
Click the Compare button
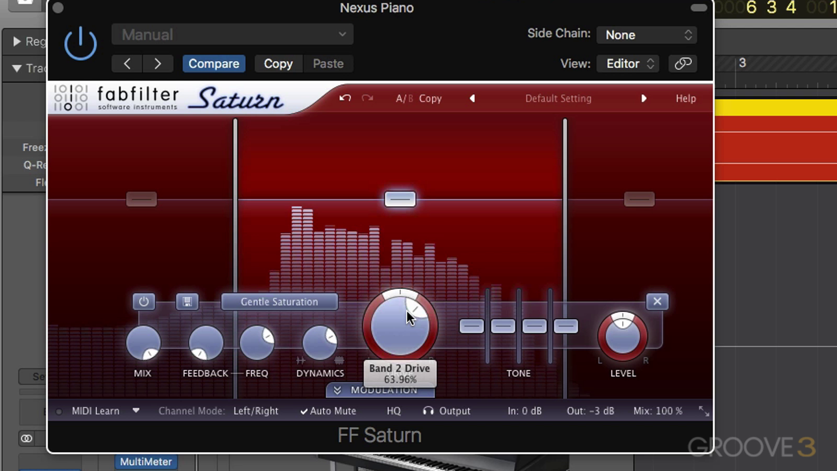pos(214,64)
